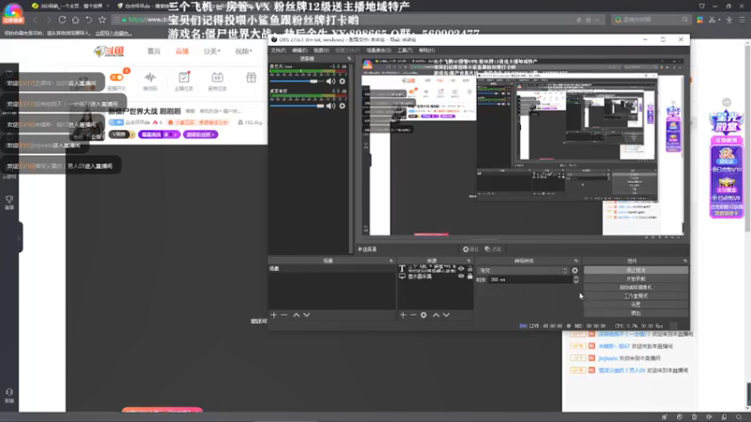
Task: Adjust transition duration stepper arrows
Action: coord(575,279)
